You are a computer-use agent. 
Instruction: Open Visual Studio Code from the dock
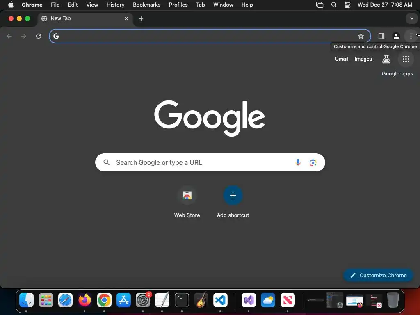(x=220, y=300)
